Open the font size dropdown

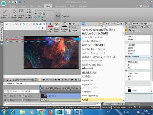114,24
